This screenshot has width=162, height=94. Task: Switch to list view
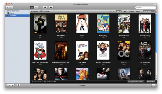click(36, 7)
